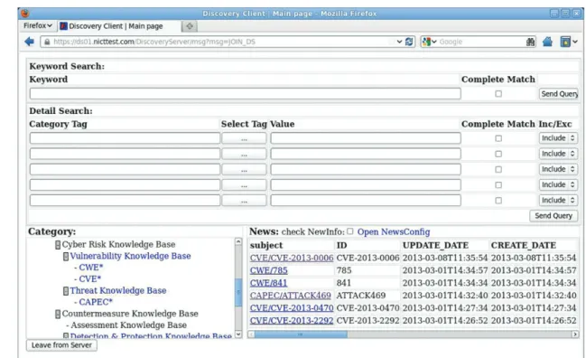Click the binoculars search icon
Image resolution: width=586 pixels, height=358 pixels.
(x=530, y=42)
